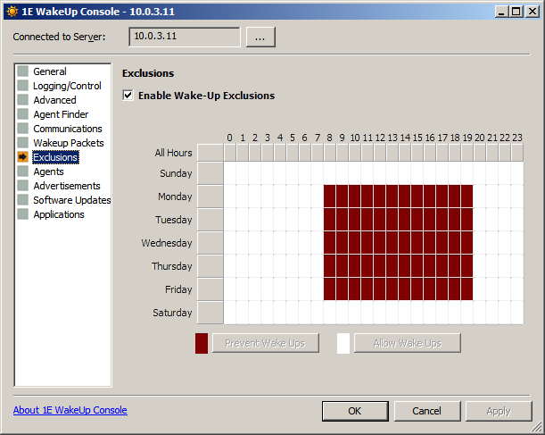Click the Applications page icon
The height and width of the screenshot is (435, 545).
[x=22, y=214]
